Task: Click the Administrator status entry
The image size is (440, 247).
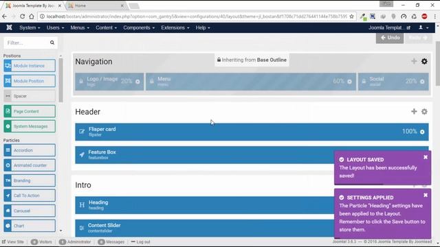Action: (x=75, y=242)
